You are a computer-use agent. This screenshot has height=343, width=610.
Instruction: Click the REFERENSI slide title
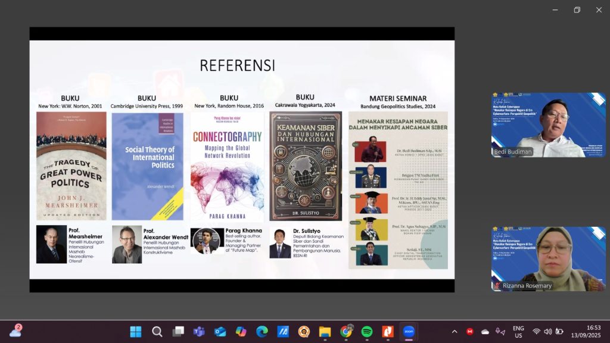237,66
